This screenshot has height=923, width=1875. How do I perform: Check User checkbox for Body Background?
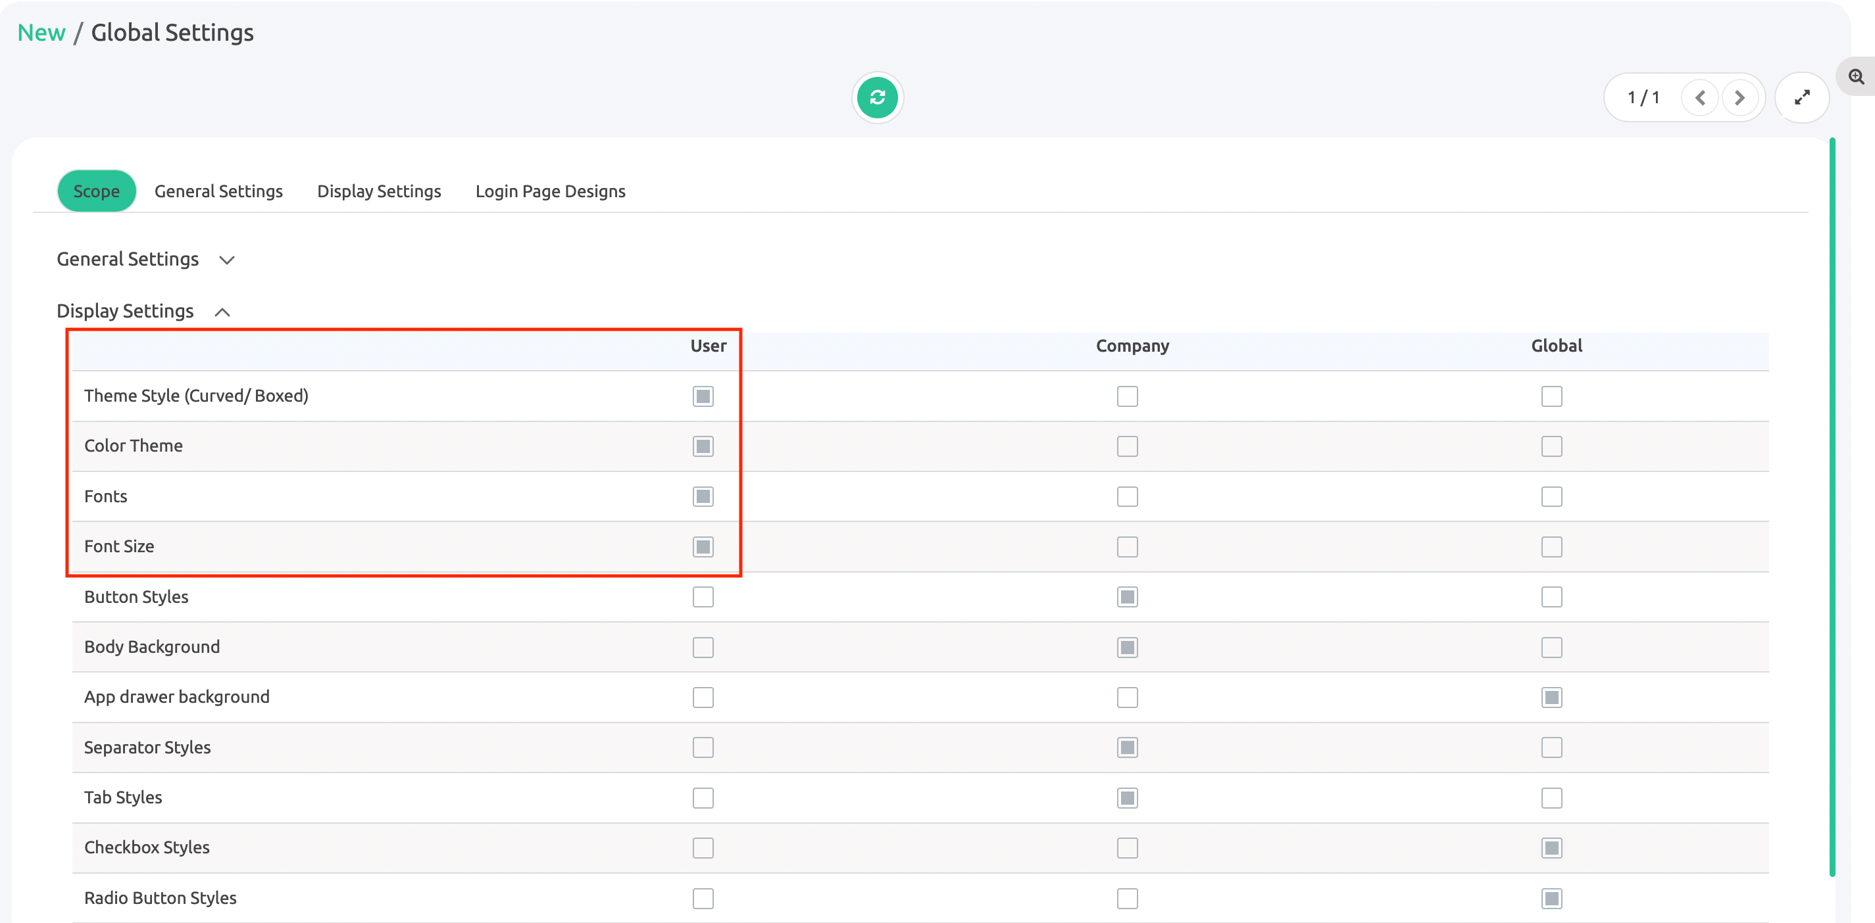click(703, 648)
